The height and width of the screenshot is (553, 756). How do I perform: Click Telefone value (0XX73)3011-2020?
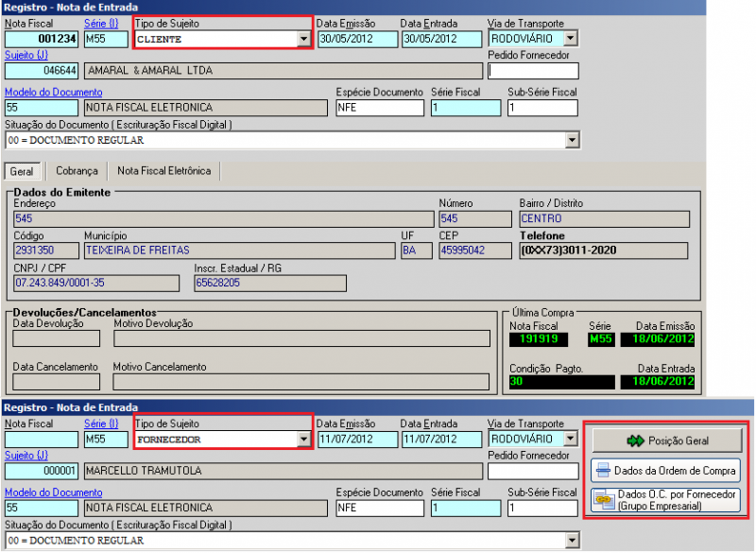click(604, 251)
